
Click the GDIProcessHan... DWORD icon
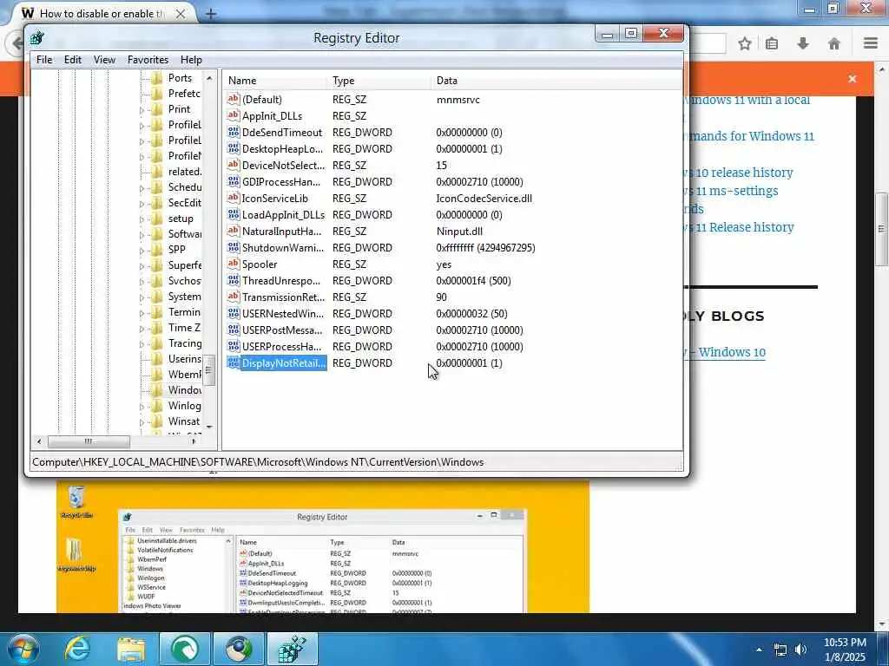pyautogui.click(x=233, y=181)
